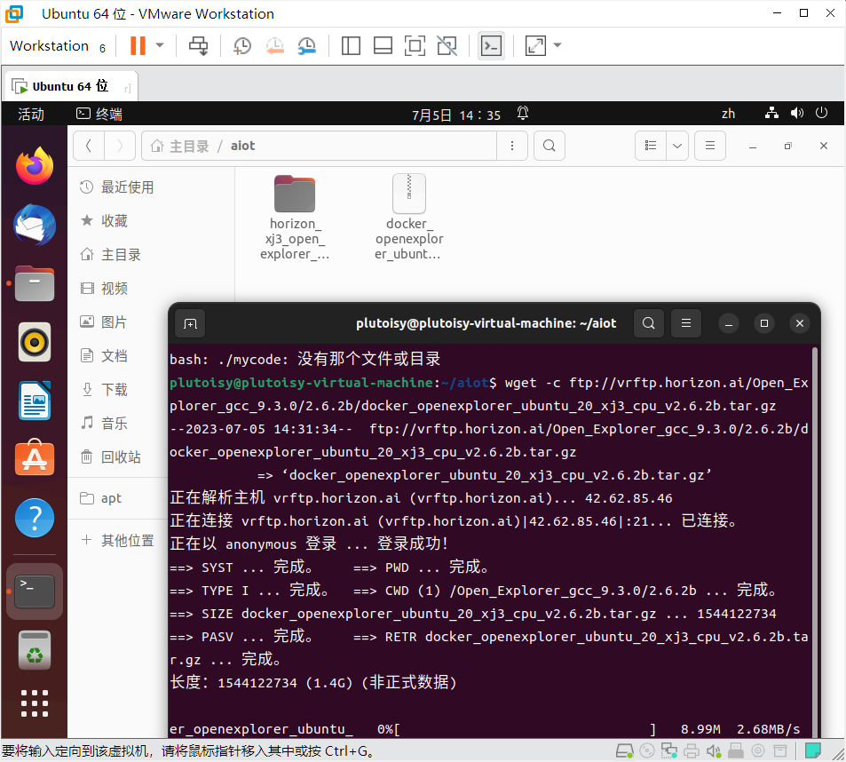Send Ctrl+Alt+Del to the virtual machine
846x762 pixels.
point(198,46)
